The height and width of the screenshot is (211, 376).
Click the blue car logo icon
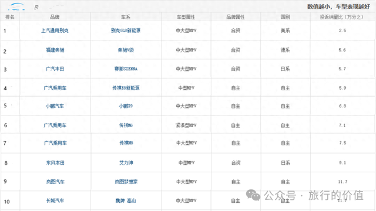(x=16, y=6)
